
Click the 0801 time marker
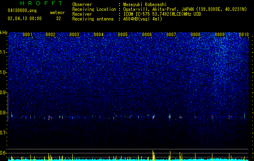pyautogui.click(x=27, y=35)
